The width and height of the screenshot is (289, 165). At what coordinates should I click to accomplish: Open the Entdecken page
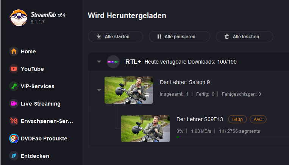coord(35,156)
